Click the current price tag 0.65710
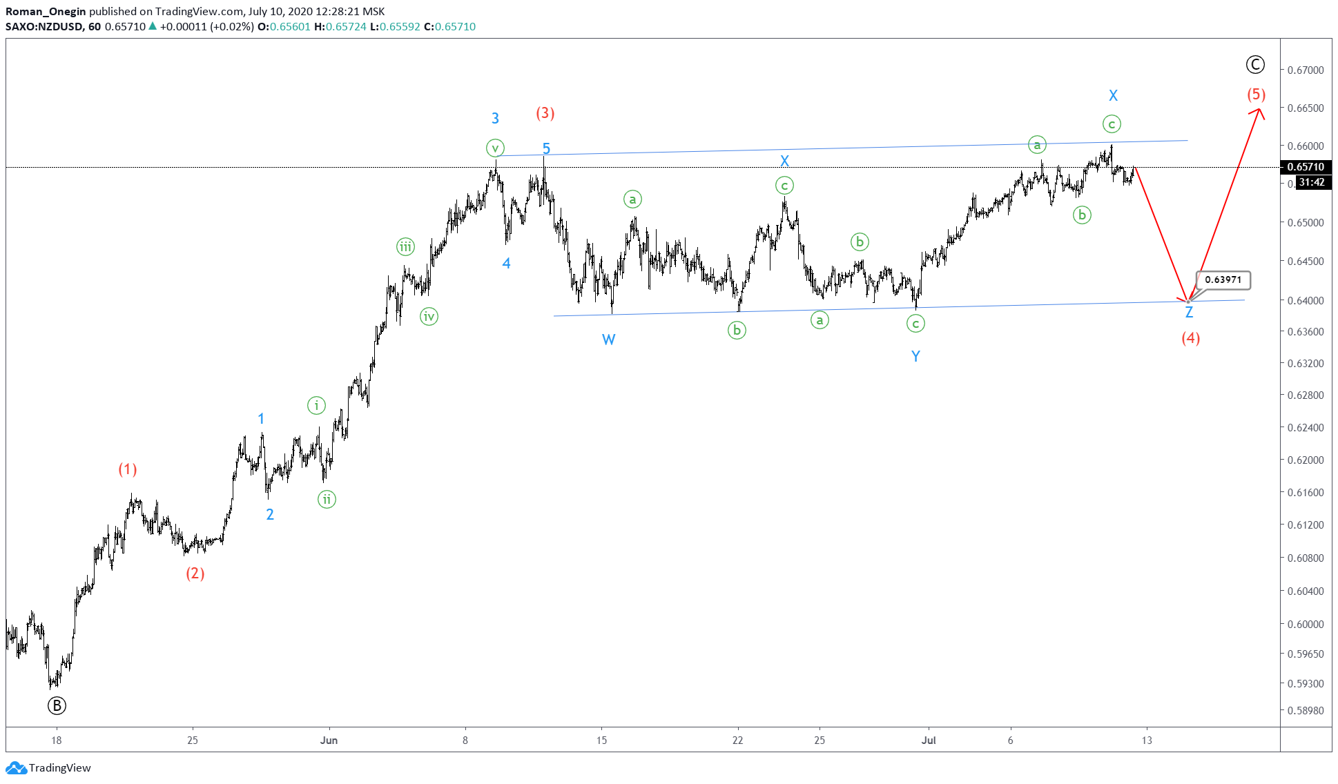1338x784 pixels. pos(1305,166)
